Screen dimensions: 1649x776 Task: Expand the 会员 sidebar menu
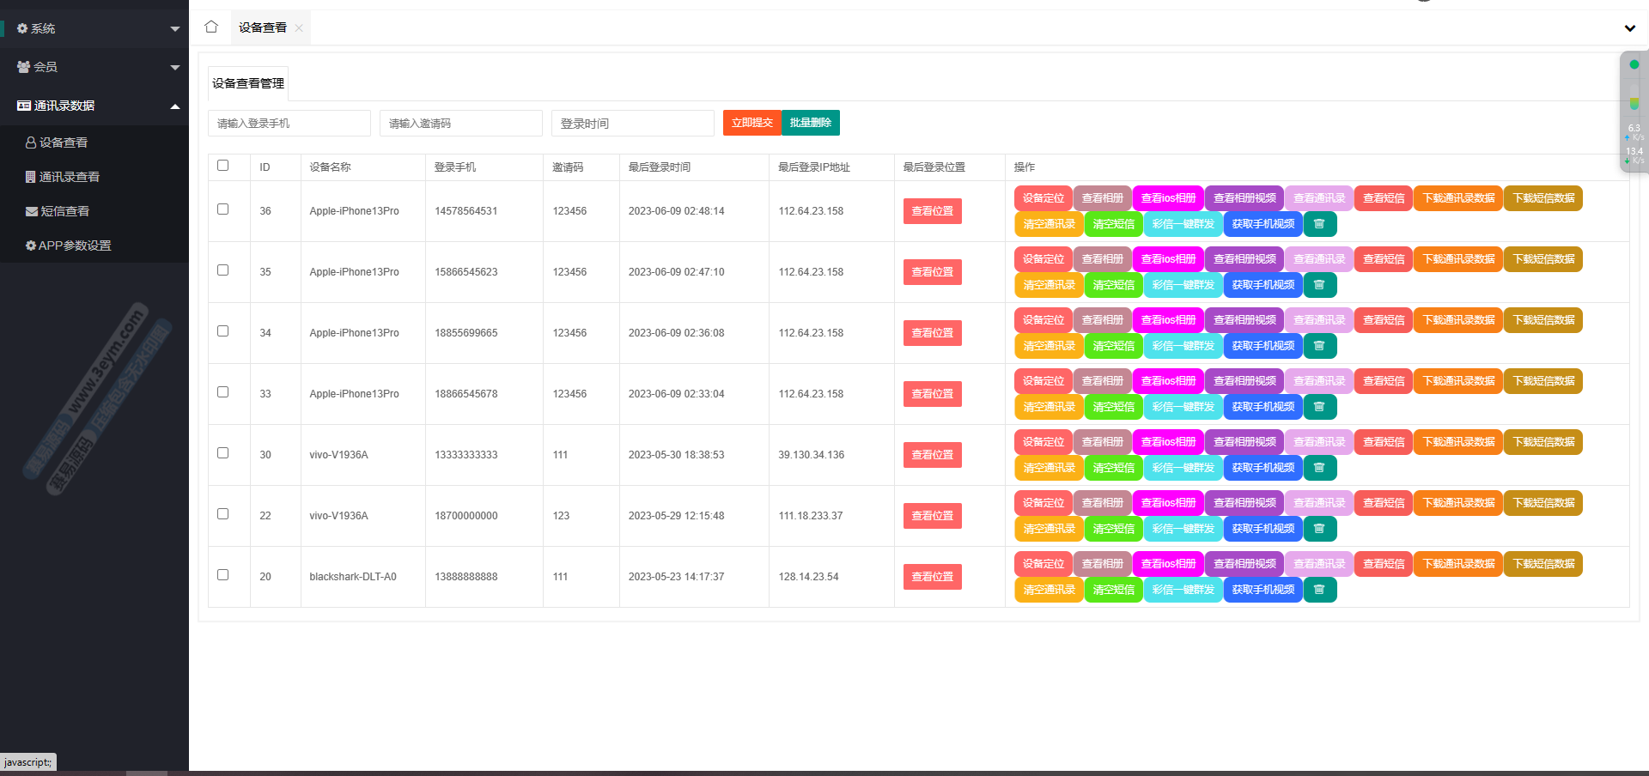coord(94,67)
